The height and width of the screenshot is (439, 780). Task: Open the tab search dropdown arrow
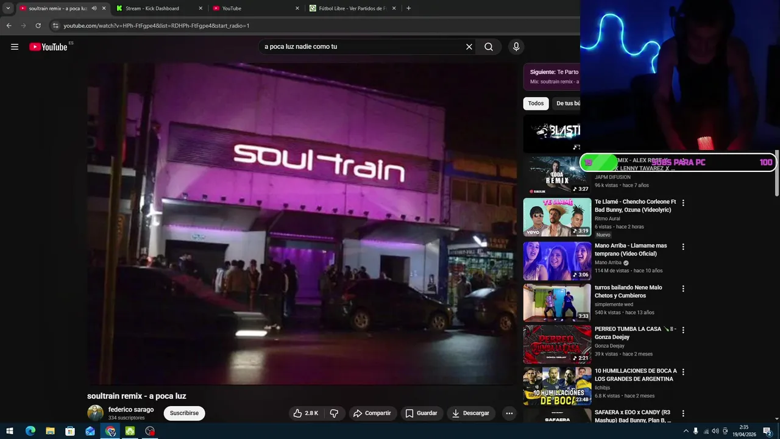tap(8, 9)
